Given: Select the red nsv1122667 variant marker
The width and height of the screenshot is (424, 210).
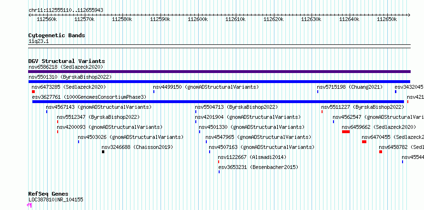Looking at the screenshot, I should (219, 162).
